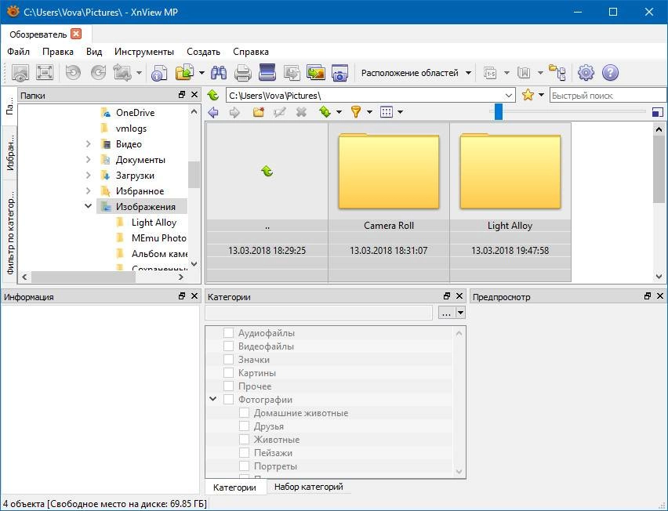This screenshot has width=668, height=511.
Task: Collapse the Фотографии category group
Action: (x=213, y=399)
